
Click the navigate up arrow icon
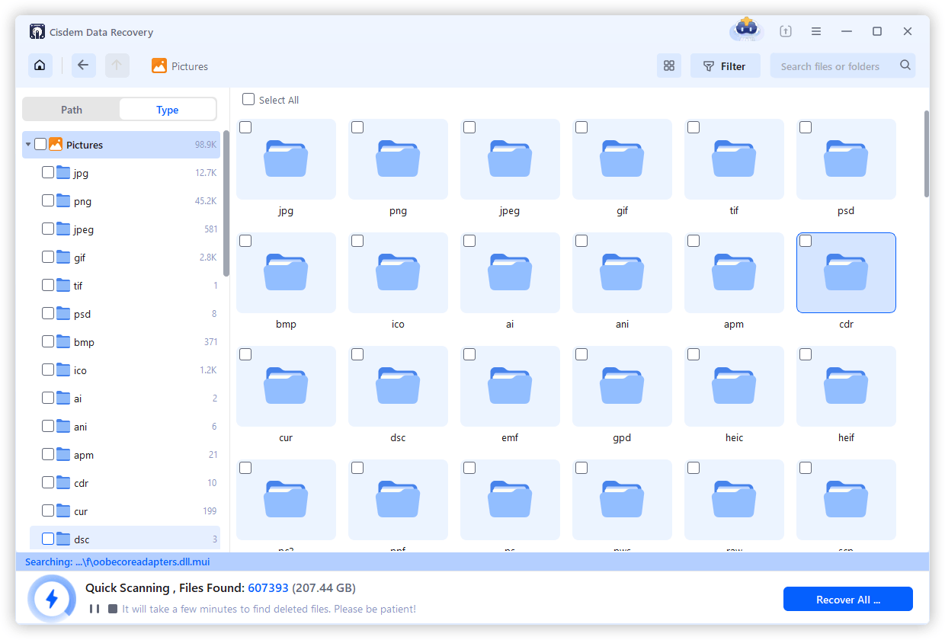pos(117,66)
